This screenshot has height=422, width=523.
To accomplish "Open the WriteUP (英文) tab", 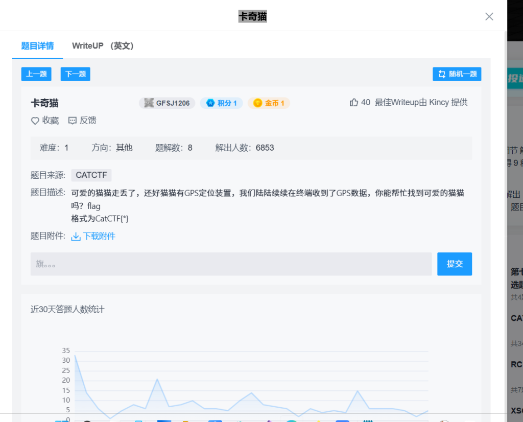I will 103,46.
